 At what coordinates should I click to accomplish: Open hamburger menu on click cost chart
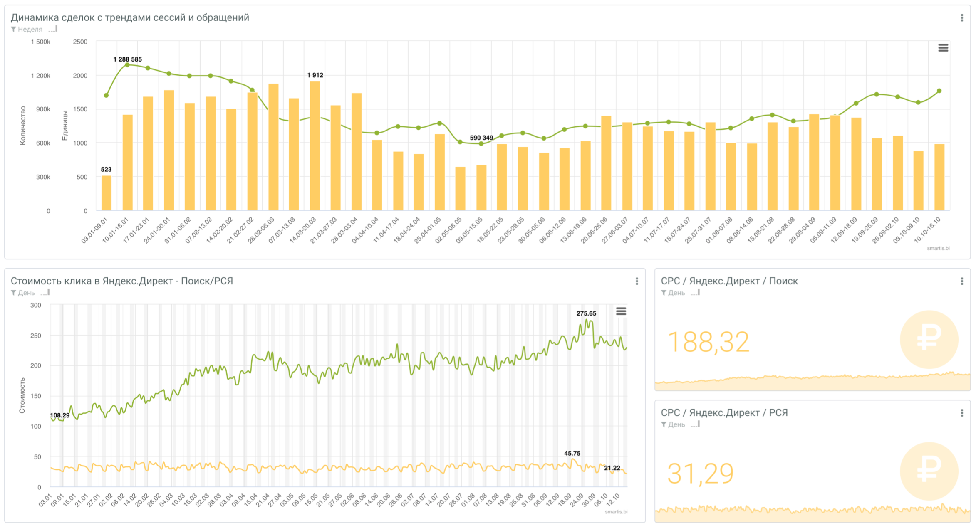[x=621, y=311]
